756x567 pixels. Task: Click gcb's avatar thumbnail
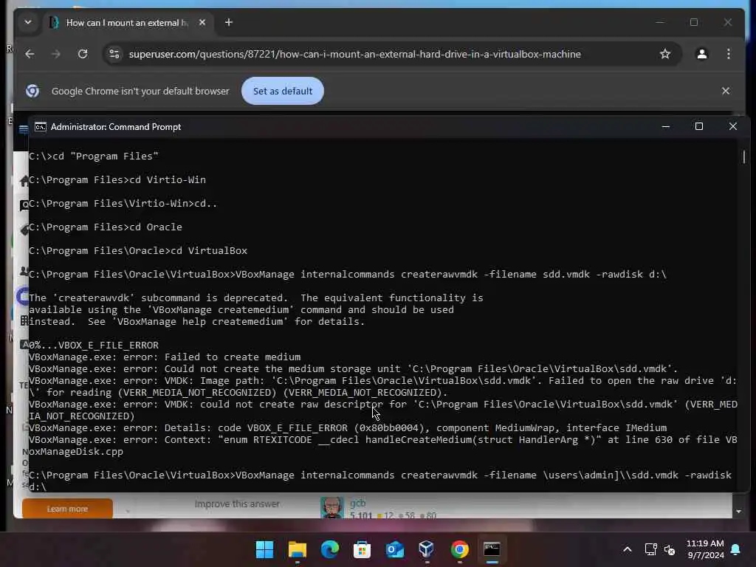332,508
